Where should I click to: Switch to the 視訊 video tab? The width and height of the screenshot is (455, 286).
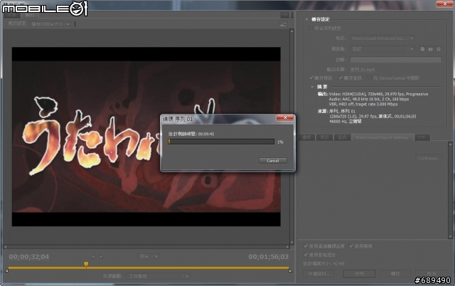[x=324, y=137]
